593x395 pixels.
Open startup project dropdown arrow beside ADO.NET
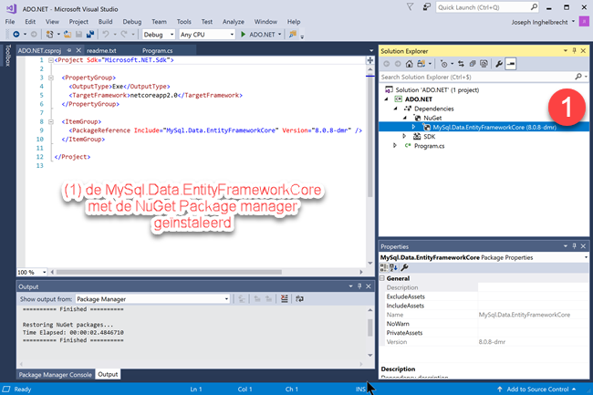tap(280, 35)
